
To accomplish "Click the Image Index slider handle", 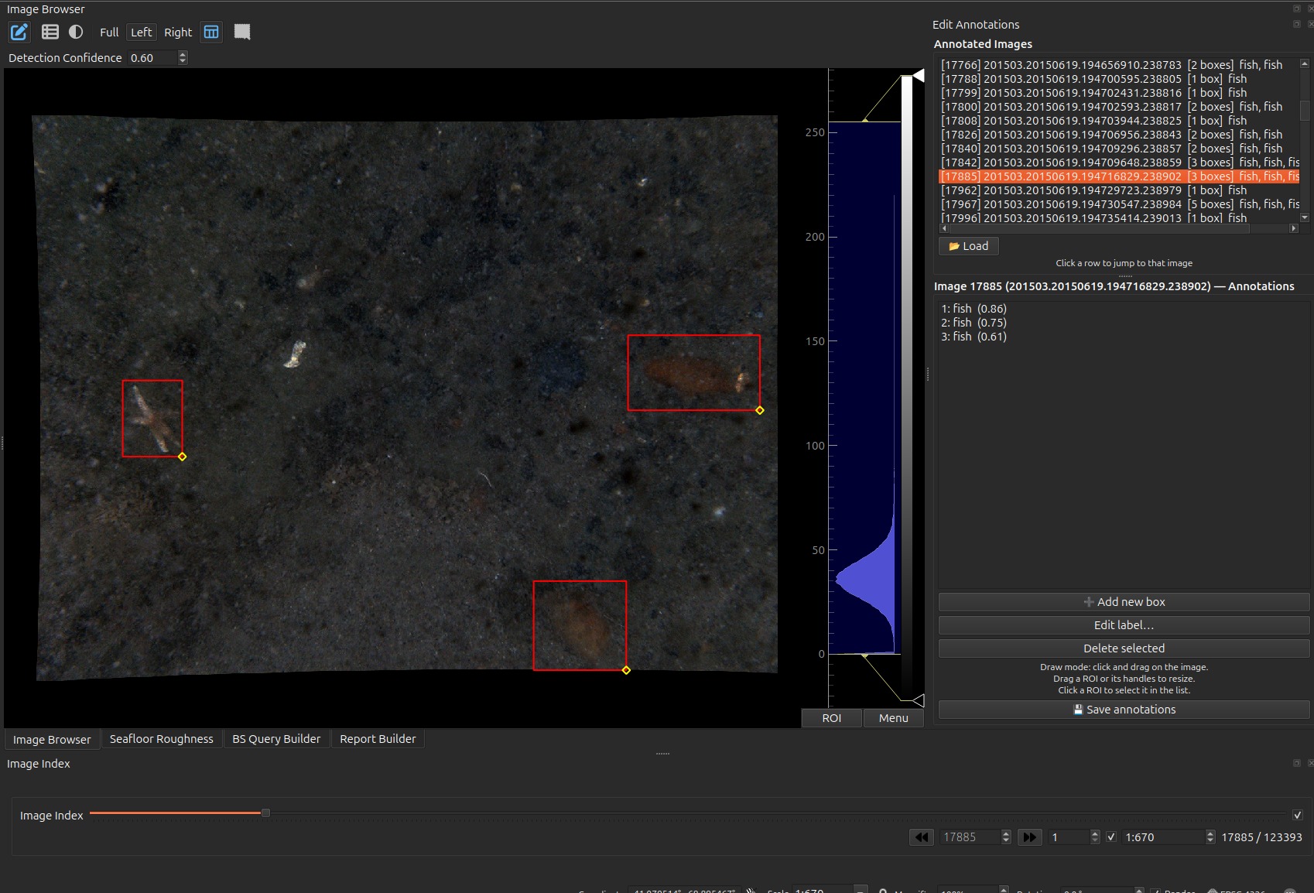I will point(265,813).
